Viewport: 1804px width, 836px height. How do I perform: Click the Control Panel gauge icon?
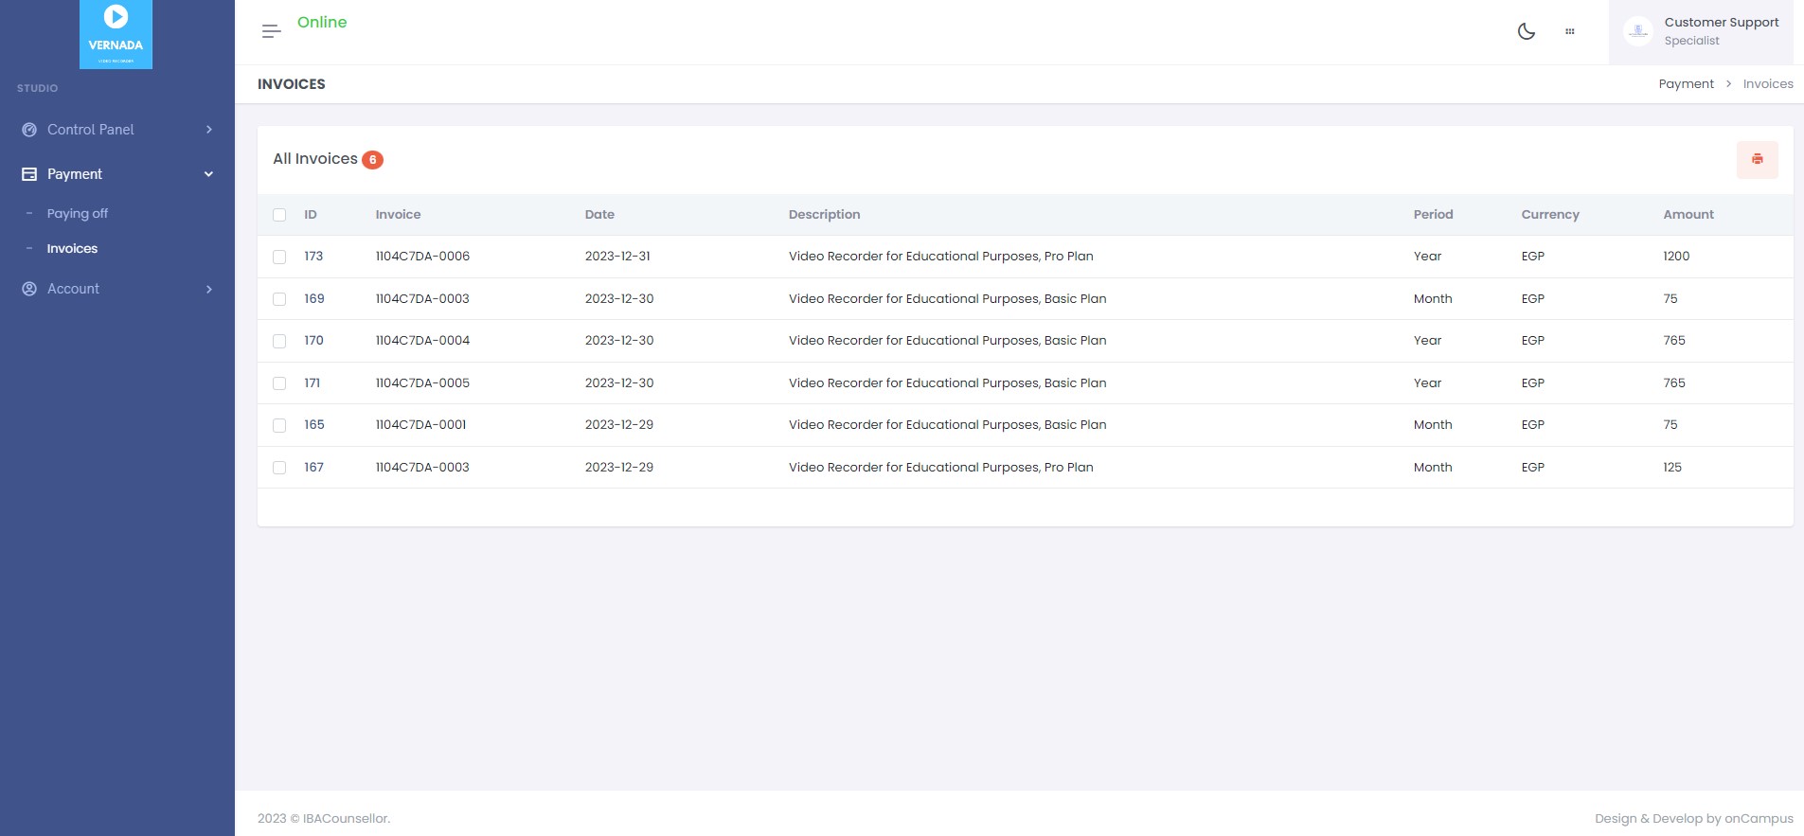pos(29,130)
